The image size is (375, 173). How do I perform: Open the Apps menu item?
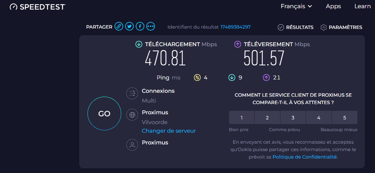click(333, 6)
